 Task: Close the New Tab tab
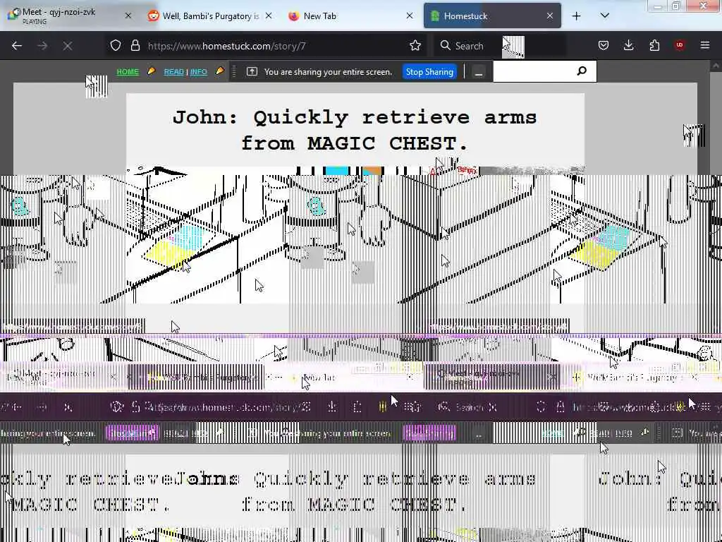pyautogui.click(x=410, y=16)
